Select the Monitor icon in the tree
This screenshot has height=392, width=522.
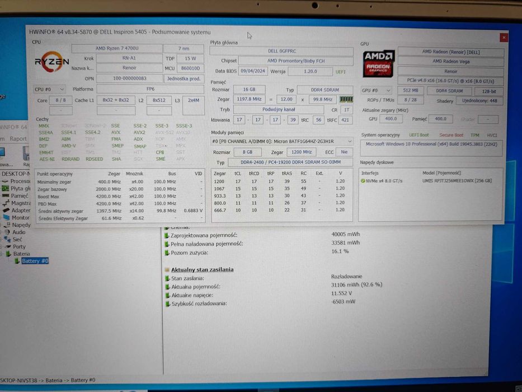pyautogui.click(x=6, y=217)
